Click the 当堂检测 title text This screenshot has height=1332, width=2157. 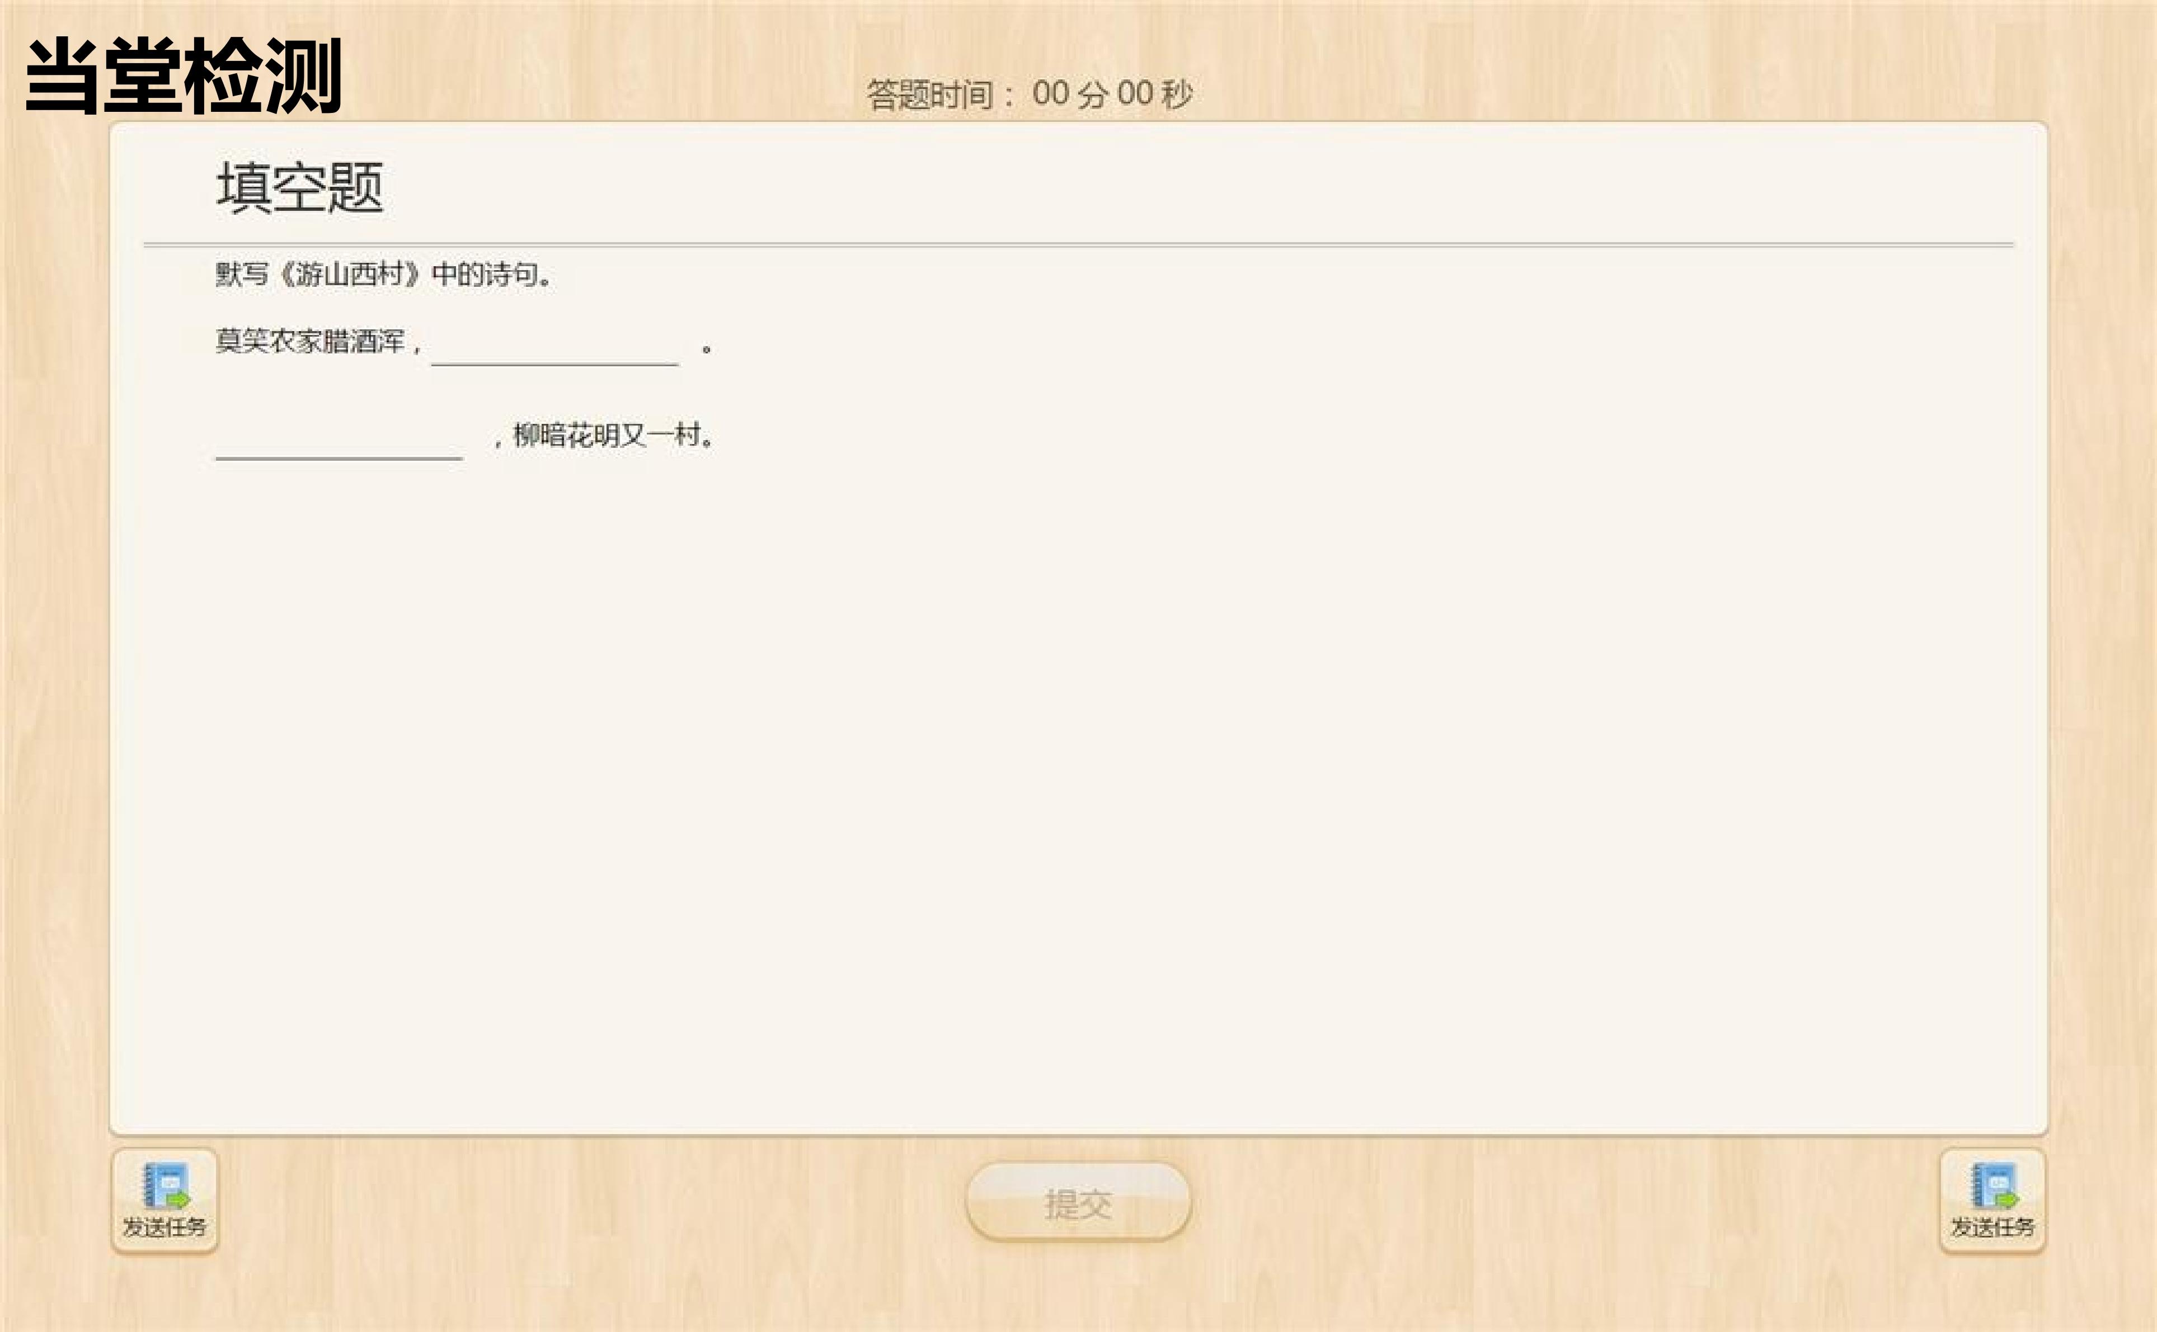click(184, 75)
